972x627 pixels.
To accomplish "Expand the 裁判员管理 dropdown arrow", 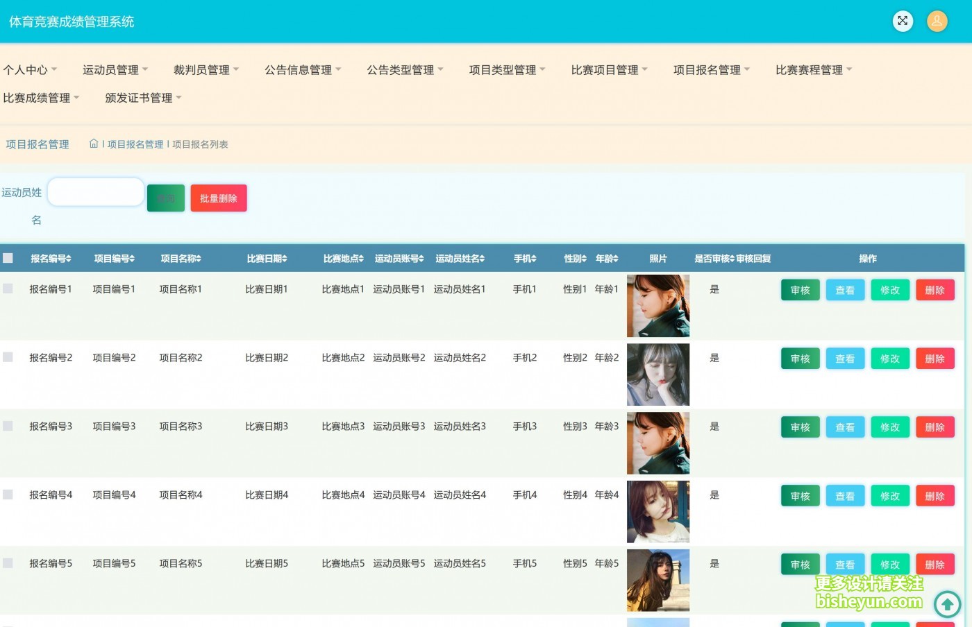I will 236,69.
